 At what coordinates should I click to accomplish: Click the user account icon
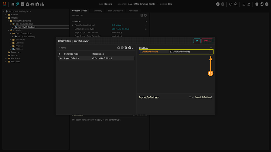(262, 4)
